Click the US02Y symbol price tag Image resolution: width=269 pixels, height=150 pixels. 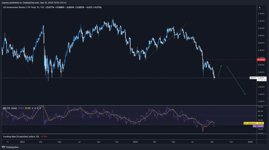click(253, 78)
